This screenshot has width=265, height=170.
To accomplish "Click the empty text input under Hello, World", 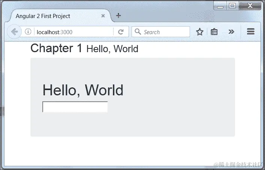I will tap(75, 107).
